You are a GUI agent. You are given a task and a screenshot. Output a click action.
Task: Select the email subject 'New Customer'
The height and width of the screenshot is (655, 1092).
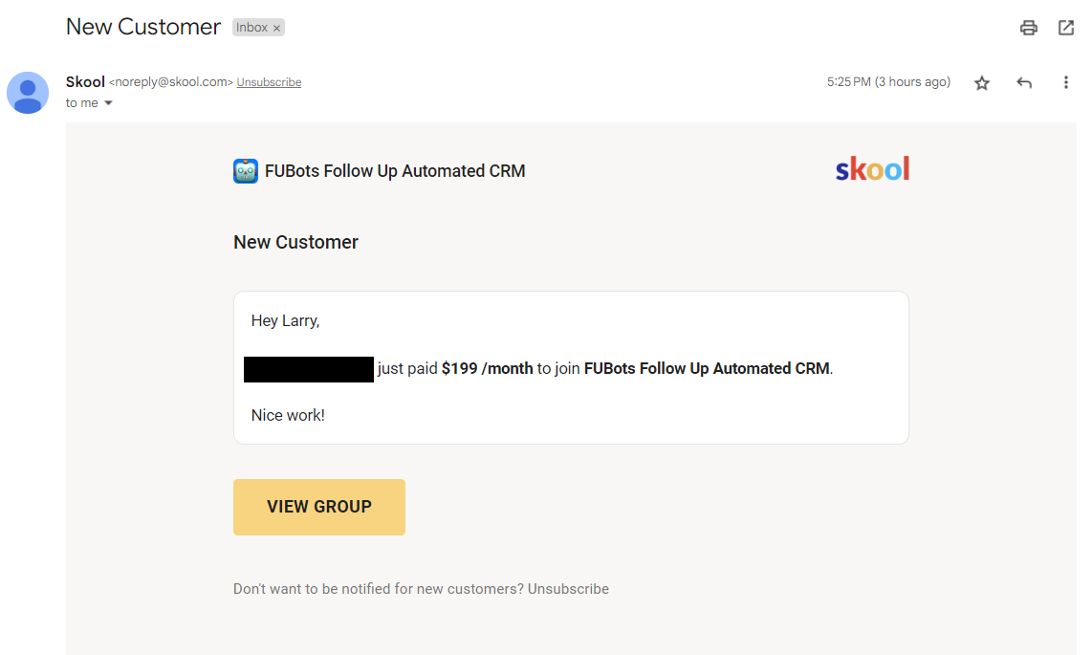pos(142,27)
